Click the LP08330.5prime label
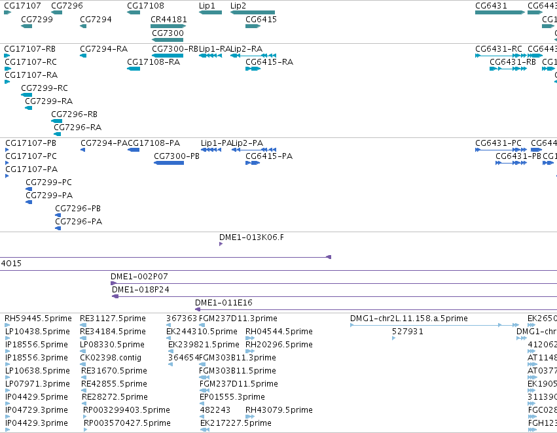The width and height of the screenshot is (557, 433). (113, 345)
